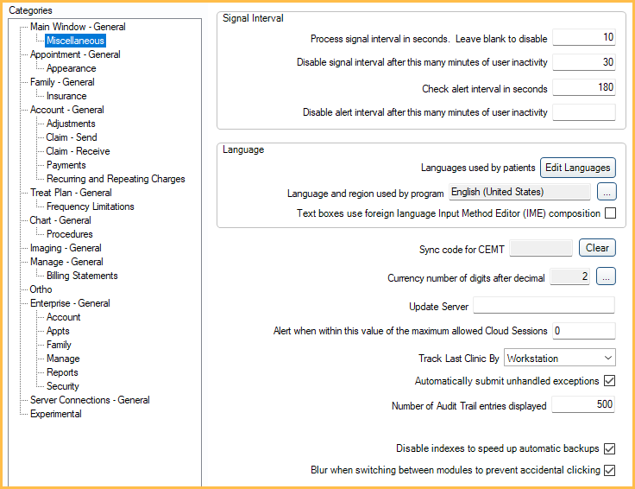Clear the CEMT sync code

tap(597, 248)
